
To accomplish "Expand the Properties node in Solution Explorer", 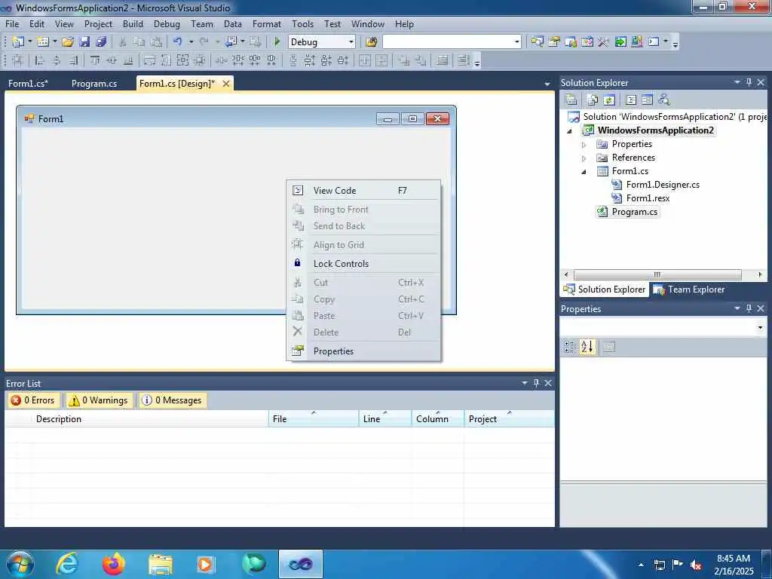I will pyautogui.click(x=584, y=145).
